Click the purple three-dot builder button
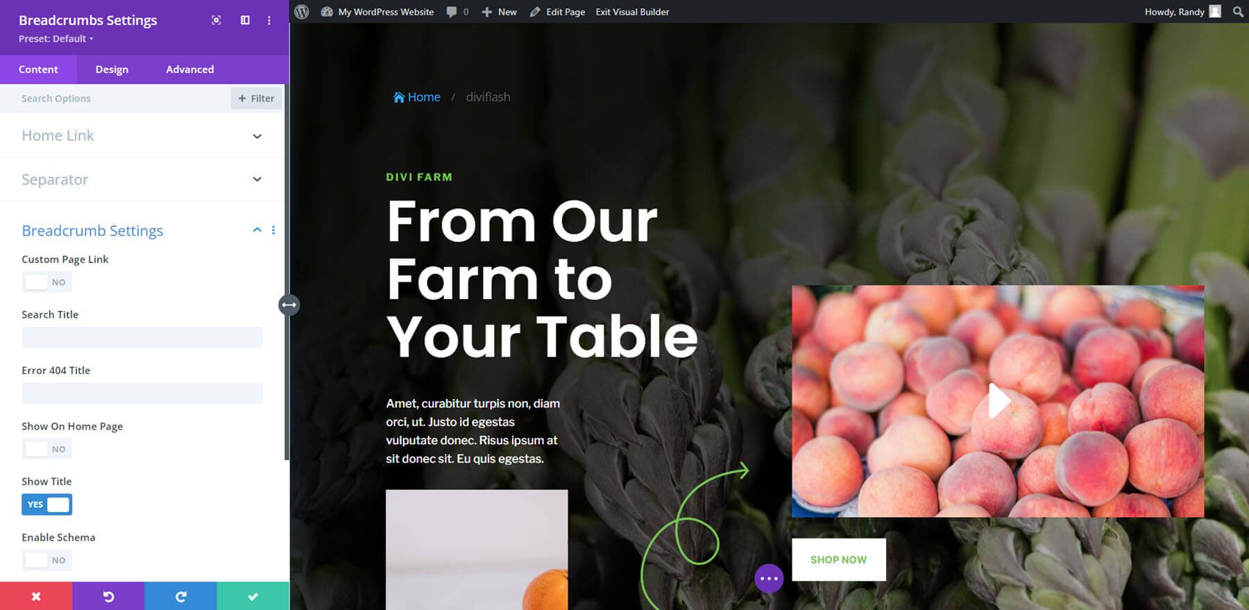This screenshot has height=610, width=1249. pyautogui.click(x=769, y=578)
